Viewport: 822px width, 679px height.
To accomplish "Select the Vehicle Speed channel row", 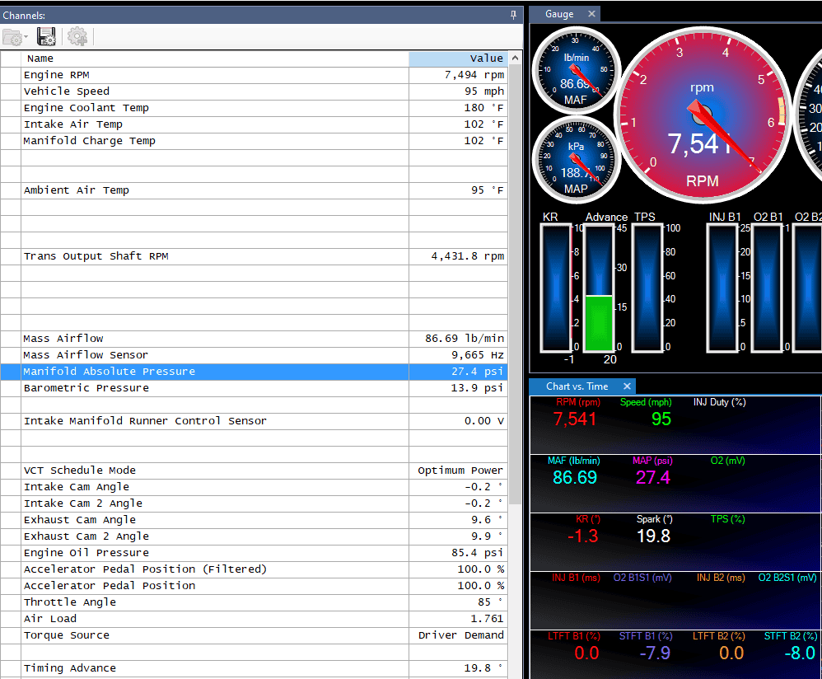I will point(255,91).
